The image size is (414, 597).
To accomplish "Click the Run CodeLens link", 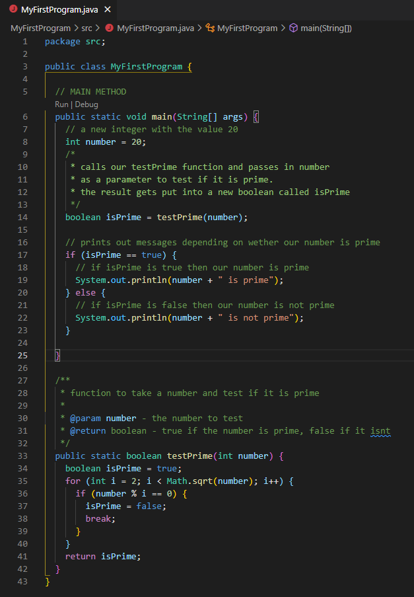I will [x=61, y=104].
